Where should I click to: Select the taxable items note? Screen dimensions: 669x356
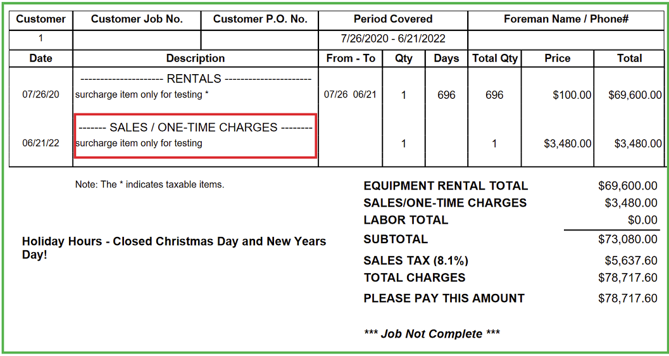(x=150, y=185)
